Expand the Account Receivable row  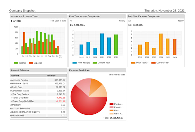click(11, 109)
